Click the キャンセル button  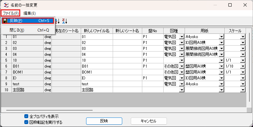point(149,121)
